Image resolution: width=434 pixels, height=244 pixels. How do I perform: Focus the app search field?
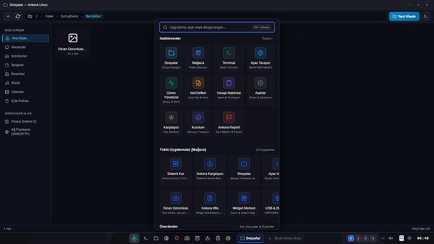coord(217,27)
